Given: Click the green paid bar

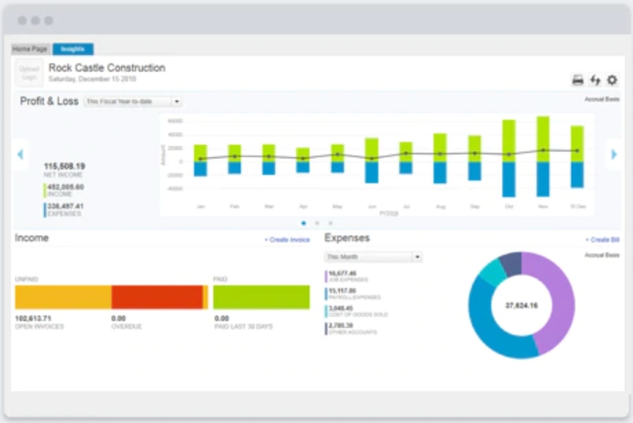Looking at the screenshot, I should (x=261, y=297).
